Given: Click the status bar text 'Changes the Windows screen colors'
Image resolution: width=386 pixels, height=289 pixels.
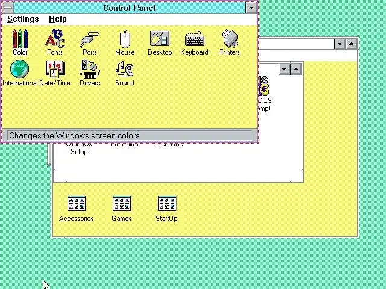Looking at the screenshot, I should click(74, 135).
